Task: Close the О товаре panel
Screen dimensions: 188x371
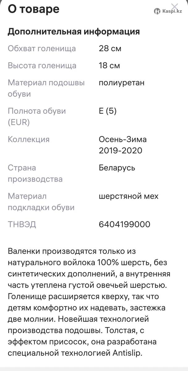Action: (175, 7)
